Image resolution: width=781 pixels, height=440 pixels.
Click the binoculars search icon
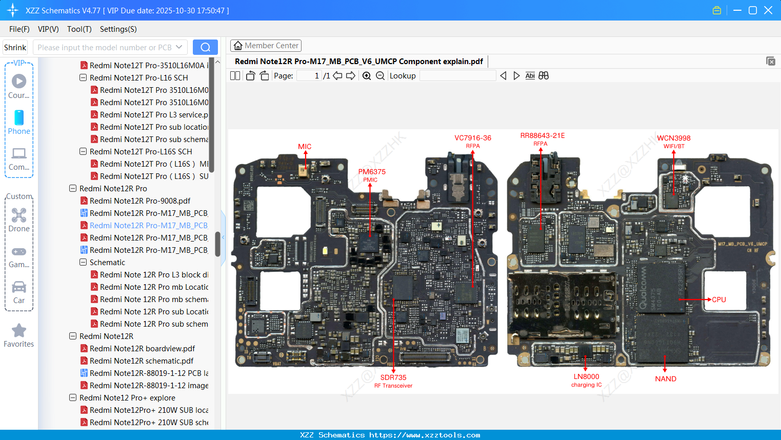click(544, 75)
